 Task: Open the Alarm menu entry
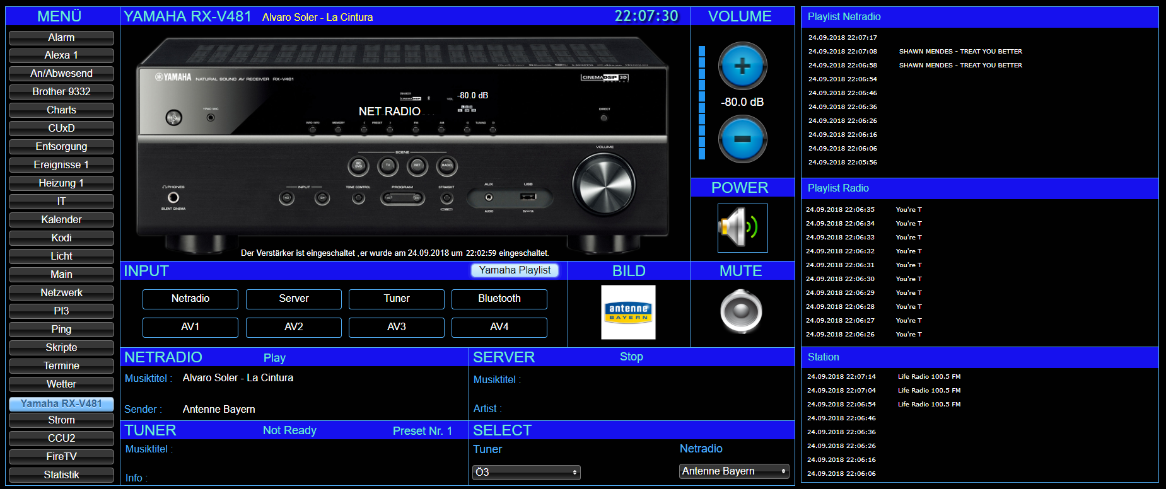coord(61,38)
